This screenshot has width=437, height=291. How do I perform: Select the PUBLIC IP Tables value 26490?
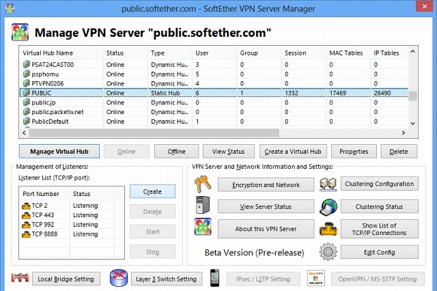(x=382, y=93)
